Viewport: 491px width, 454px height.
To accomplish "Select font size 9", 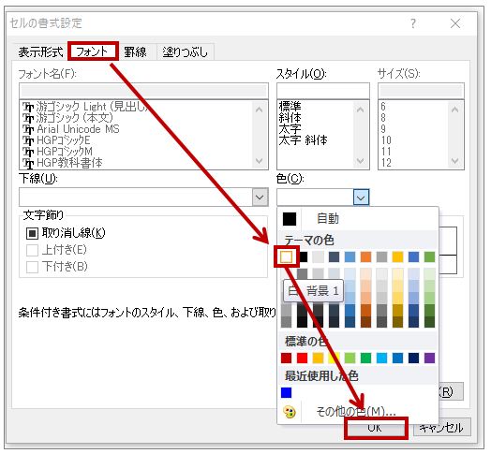I will [383, 129].
